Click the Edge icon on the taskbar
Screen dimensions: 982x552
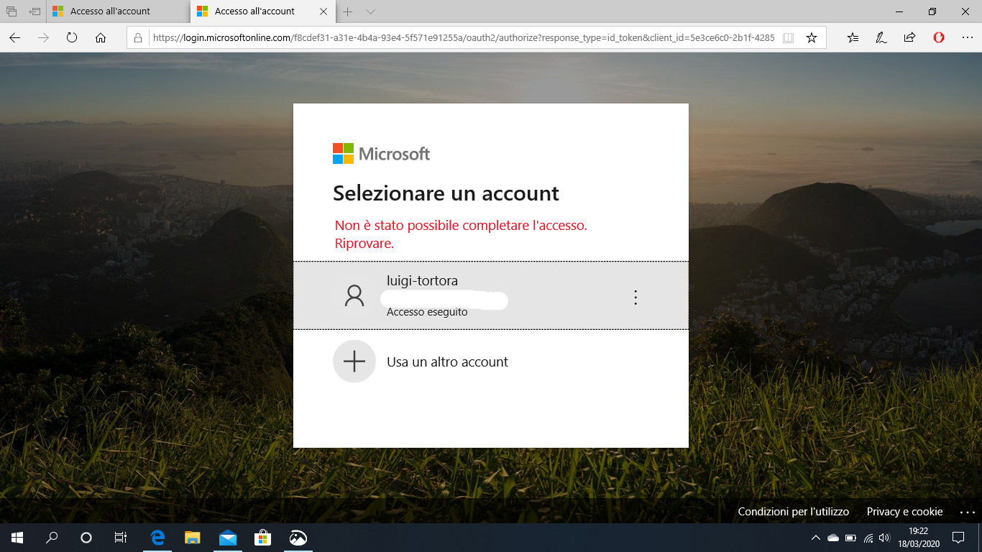click(157, 538)
